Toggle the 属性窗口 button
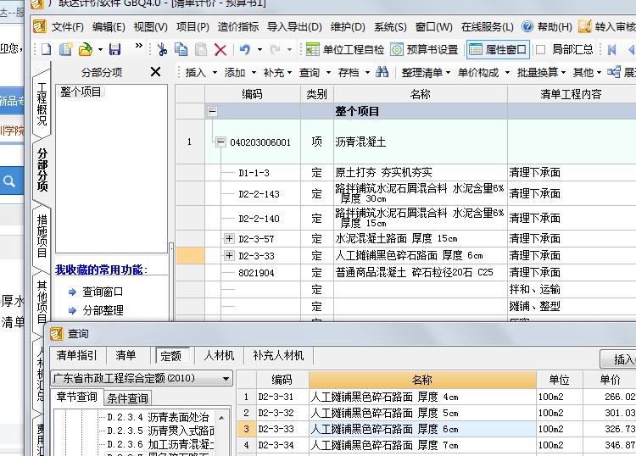This screenshot has height=456, width=636. (498, 49)
